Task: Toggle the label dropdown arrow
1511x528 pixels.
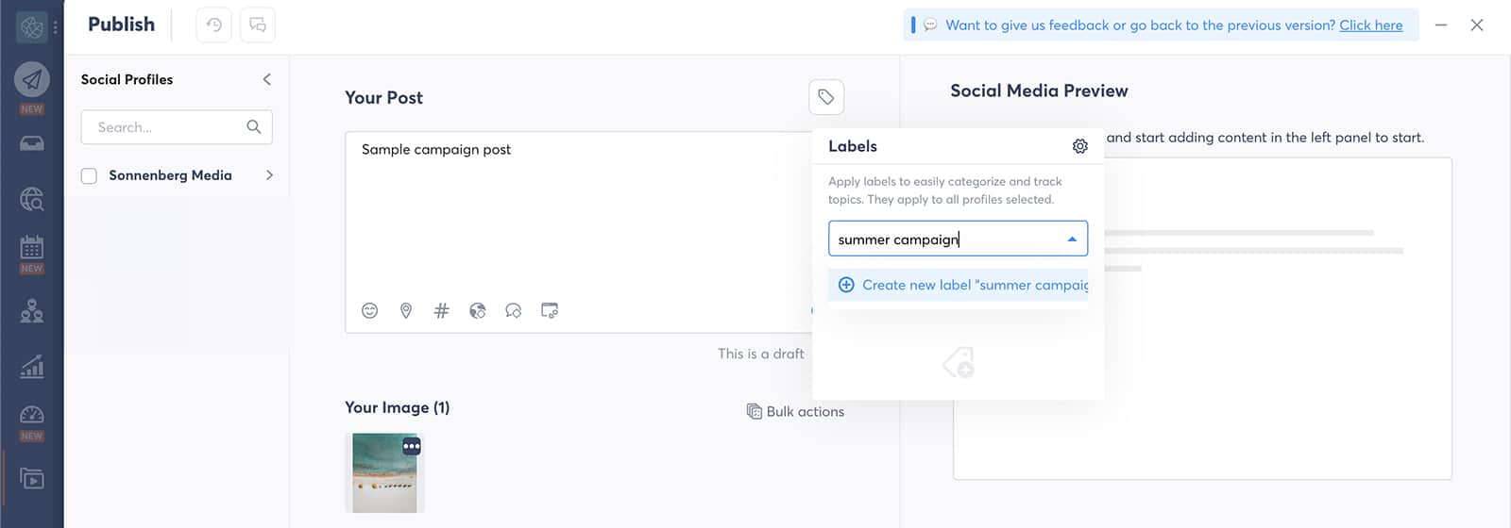Action: coord(1072,239)
